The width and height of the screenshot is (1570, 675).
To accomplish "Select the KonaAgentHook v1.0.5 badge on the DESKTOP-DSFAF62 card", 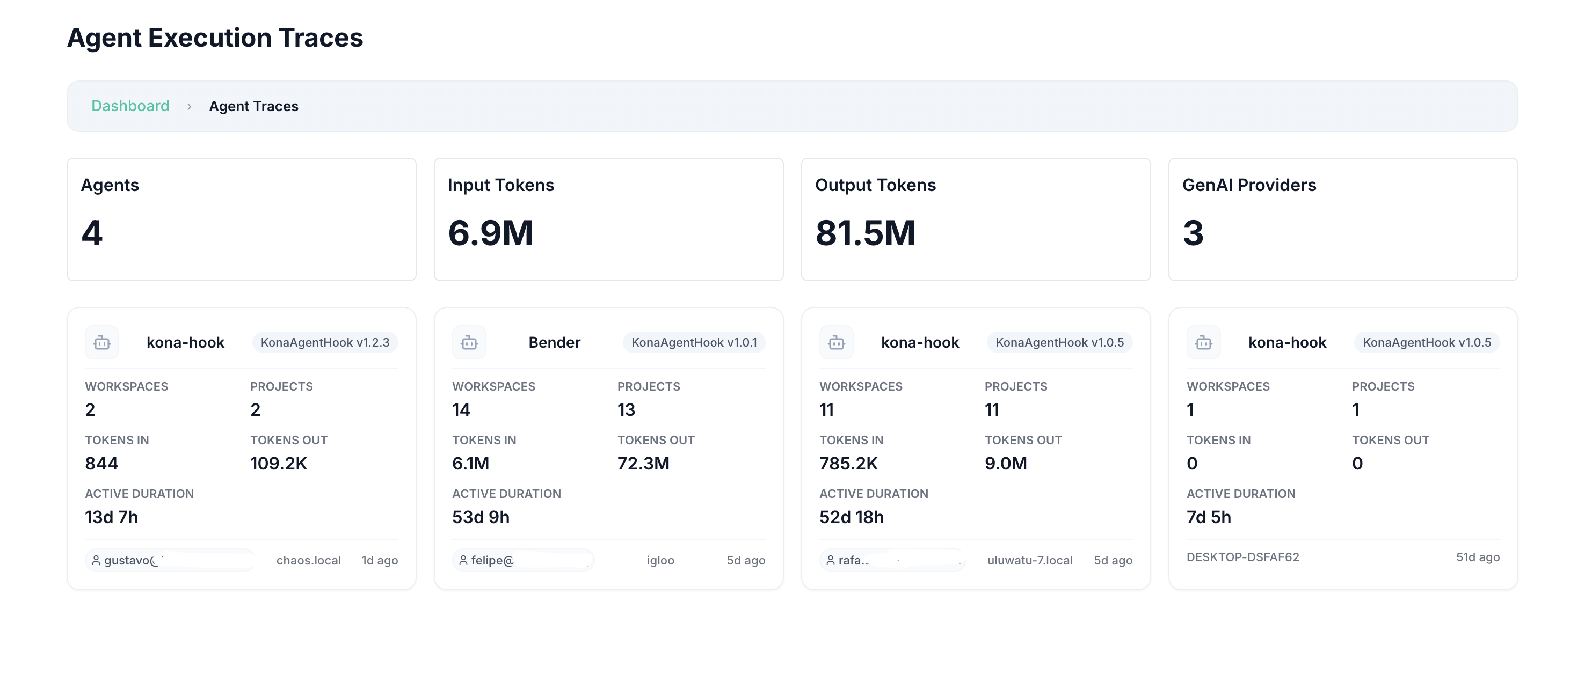I will [x=1426, y=342].
